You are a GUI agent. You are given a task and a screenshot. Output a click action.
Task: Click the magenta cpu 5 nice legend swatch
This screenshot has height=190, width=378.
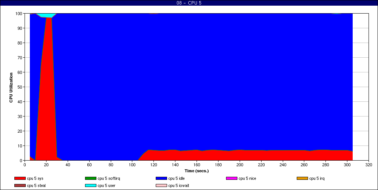[231, 178]
